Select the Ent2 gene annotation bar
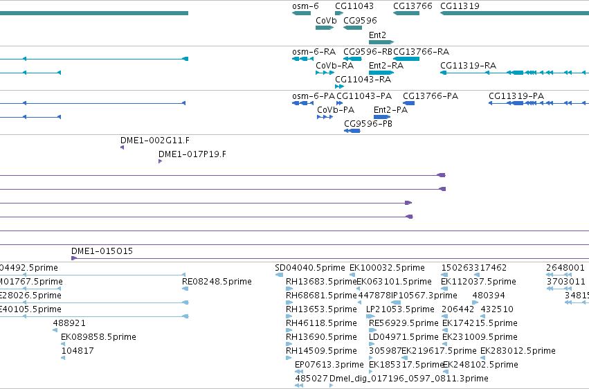This screenshot has height=389, width=589. pyautogui.click(x=381, y=42)
